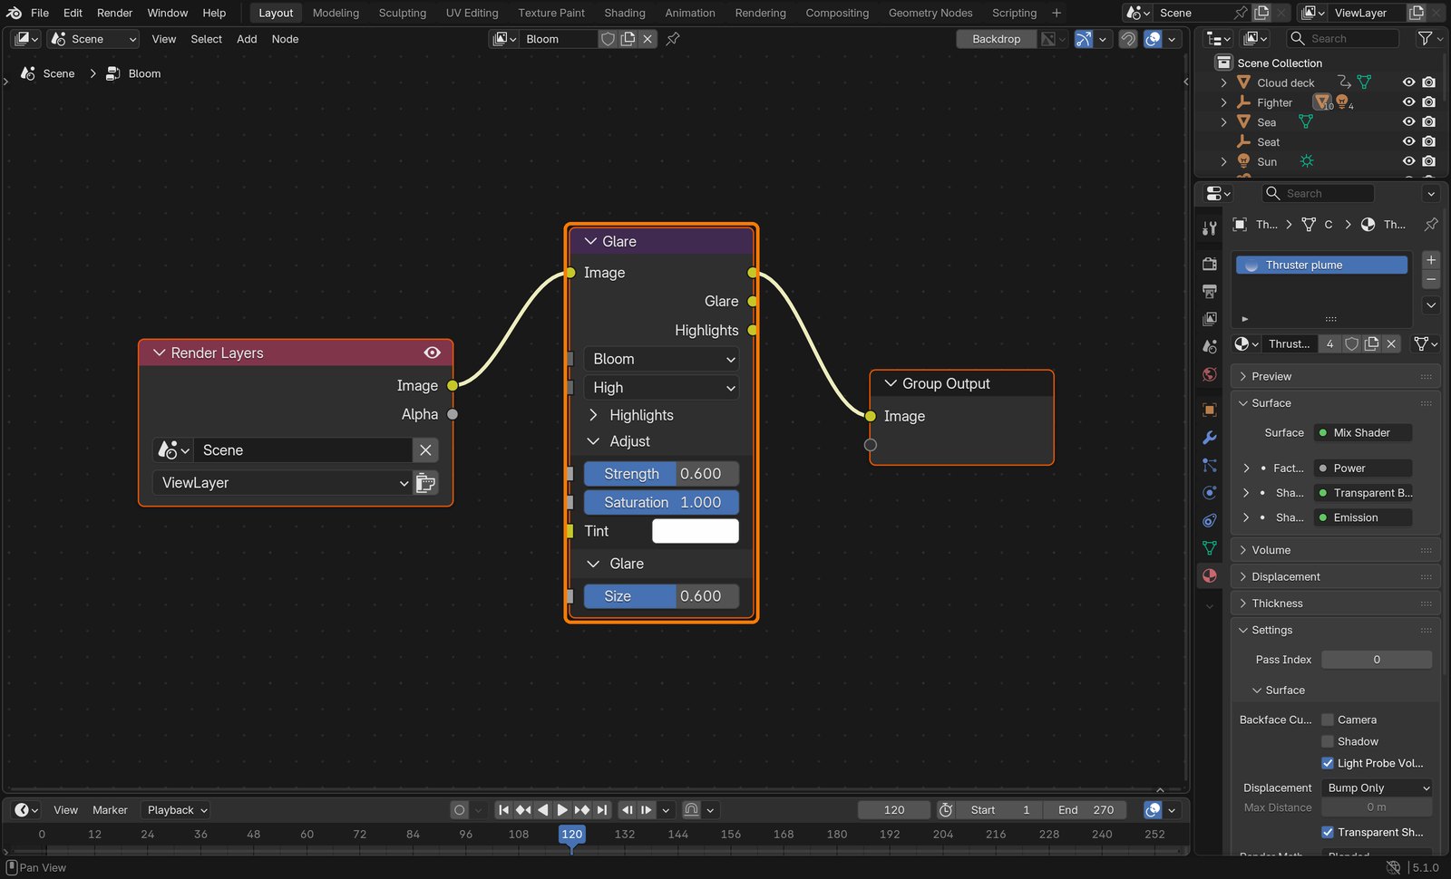The width and height of the screenshot is (1451, 879).
Task: Switch to the Compositing workspace tab
Action: tap(836, 13)
